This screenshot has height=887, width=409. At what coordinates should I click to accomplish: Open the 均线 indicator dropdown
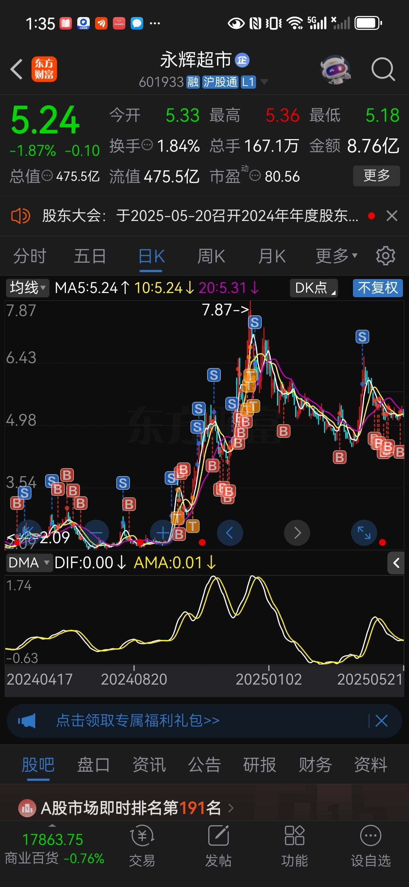click(x=28, y=288)
